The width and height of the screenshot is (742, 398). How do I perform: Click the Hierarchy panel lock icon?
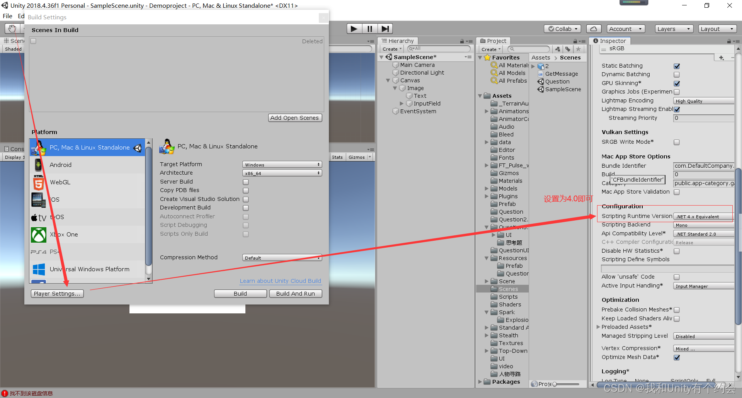[x=462, y=41]
